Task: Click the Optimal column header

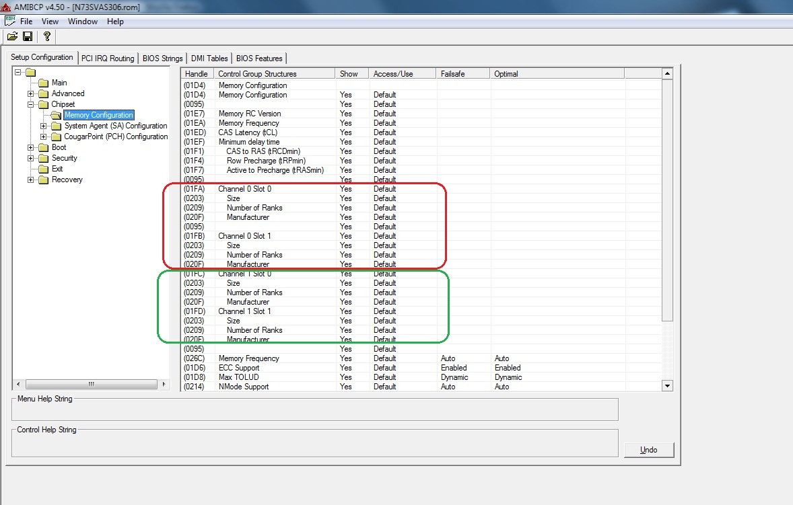Action: pos(556,74)
